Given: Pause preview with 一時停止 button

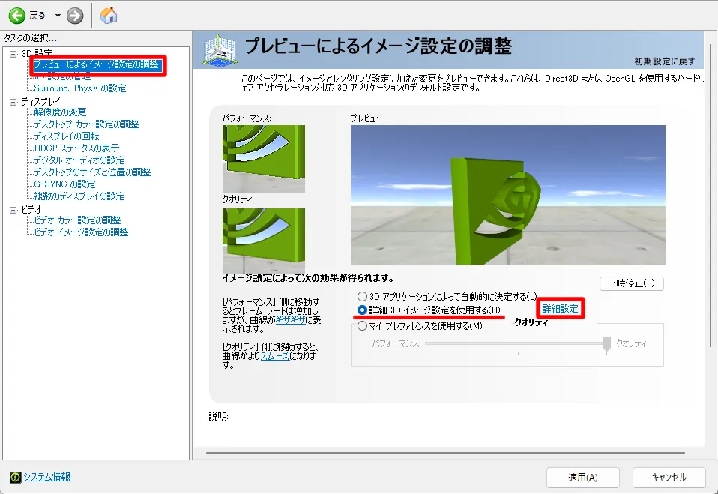Looking at the screenshot, I should [631, 283].
